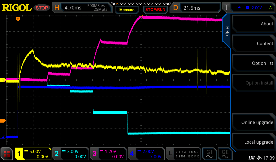The height and width of the screenshot is (162, 276).
Task: Toggle channel 4 with 2.00V scale
Action: click(146, 154)
